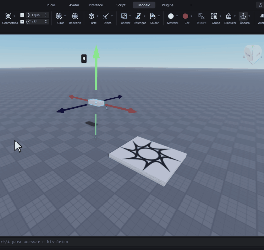
Task: Expand the Cor dropdown arrow
Action: click(191, 16)
